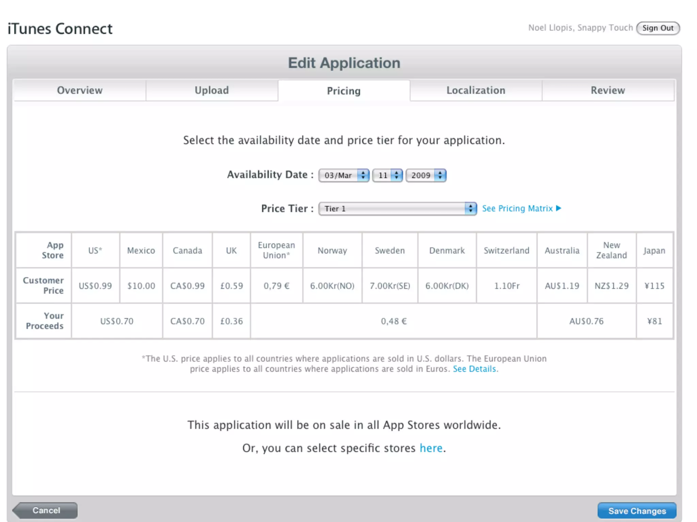Open the availability year dropdown 2009
697x522 pixels.
coord(426,175)
